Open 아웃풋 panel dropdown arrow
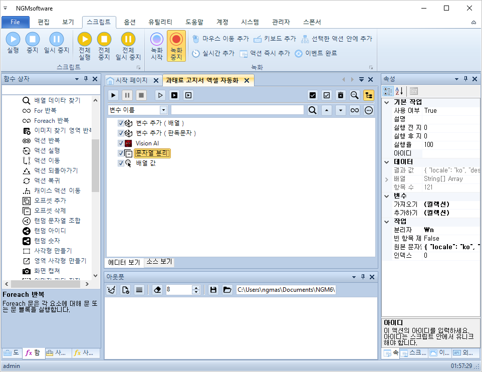This screenshot has width=482, height=372. [x=354, y=277]
